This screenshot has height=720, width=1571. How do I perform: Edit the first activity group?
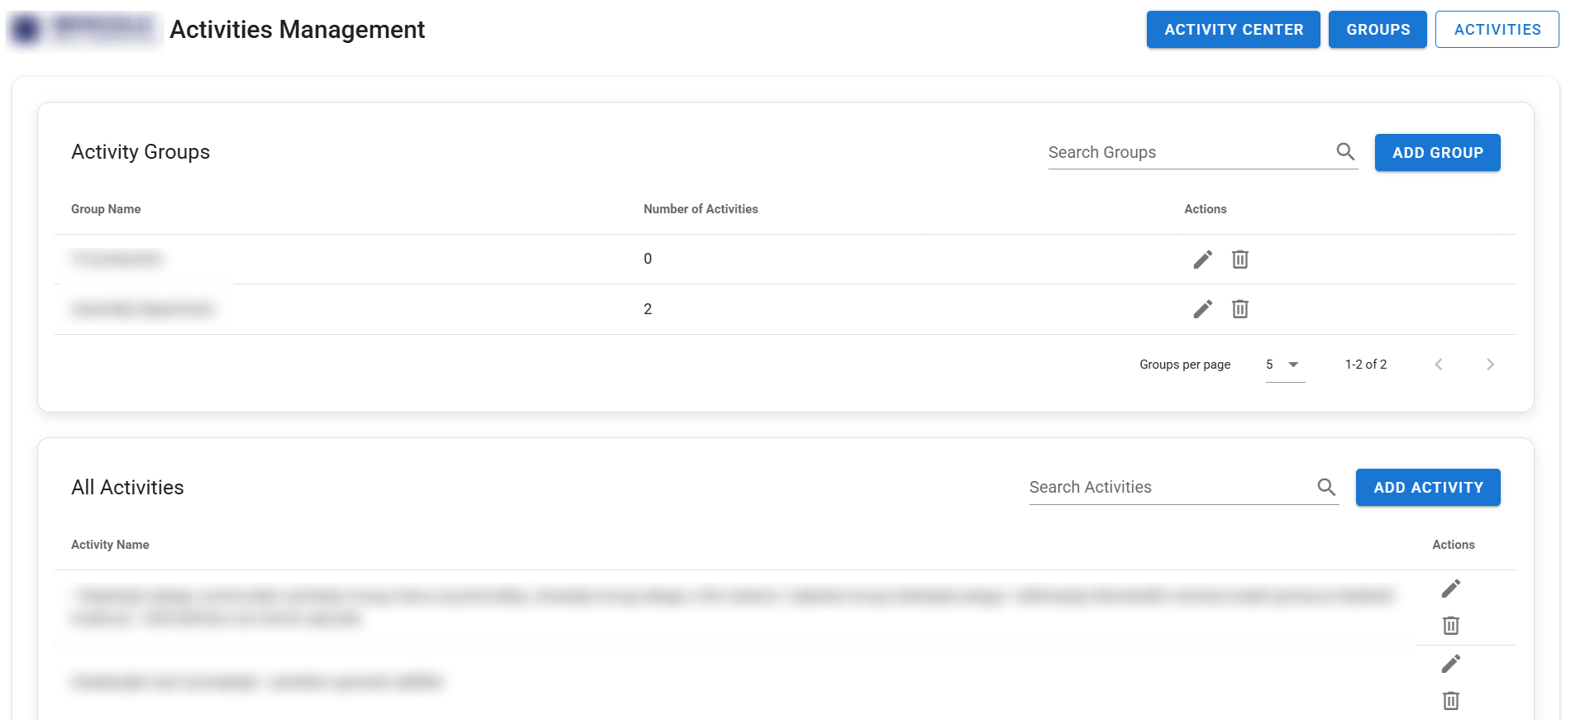[1203, 259]
